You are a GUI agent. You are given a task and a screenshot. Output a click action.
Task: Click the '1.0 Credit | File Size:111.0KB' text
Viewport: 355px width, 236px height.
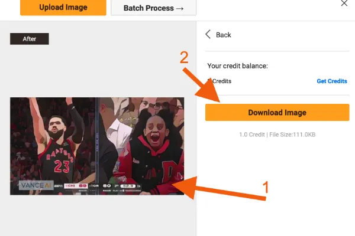277,135
